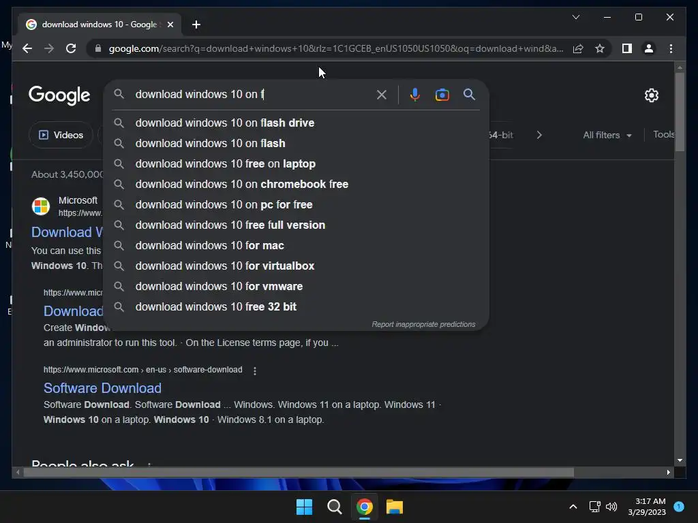698x523 pixels.
Task: Click 'Report inappropriate predictions' link
Action: click(423, 324)
